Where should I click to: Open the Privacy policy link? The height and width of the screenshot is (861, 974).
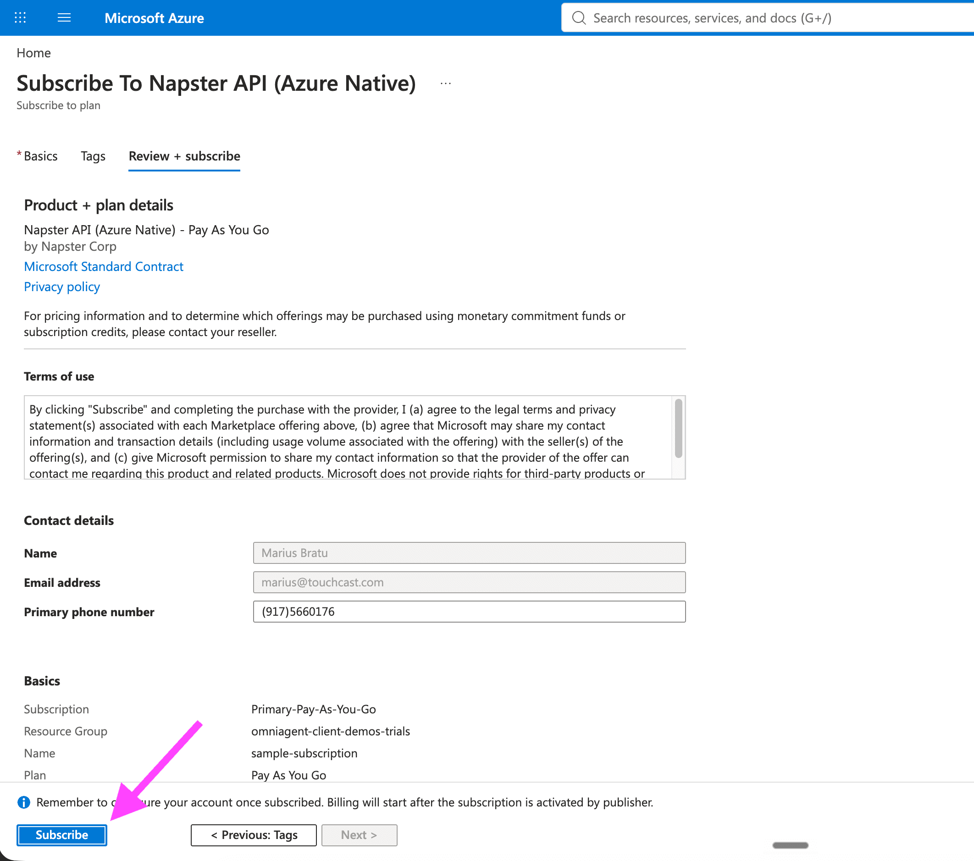point(62,287)
